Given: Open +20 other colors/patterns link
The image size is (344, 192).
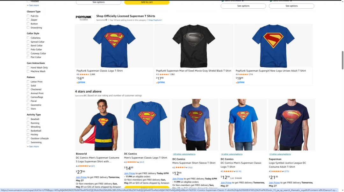Looking at the screenshot, I should (x=184, y=154).
